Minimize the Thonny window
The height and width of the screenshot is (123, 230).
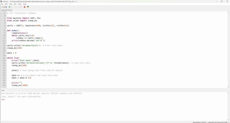216,2
